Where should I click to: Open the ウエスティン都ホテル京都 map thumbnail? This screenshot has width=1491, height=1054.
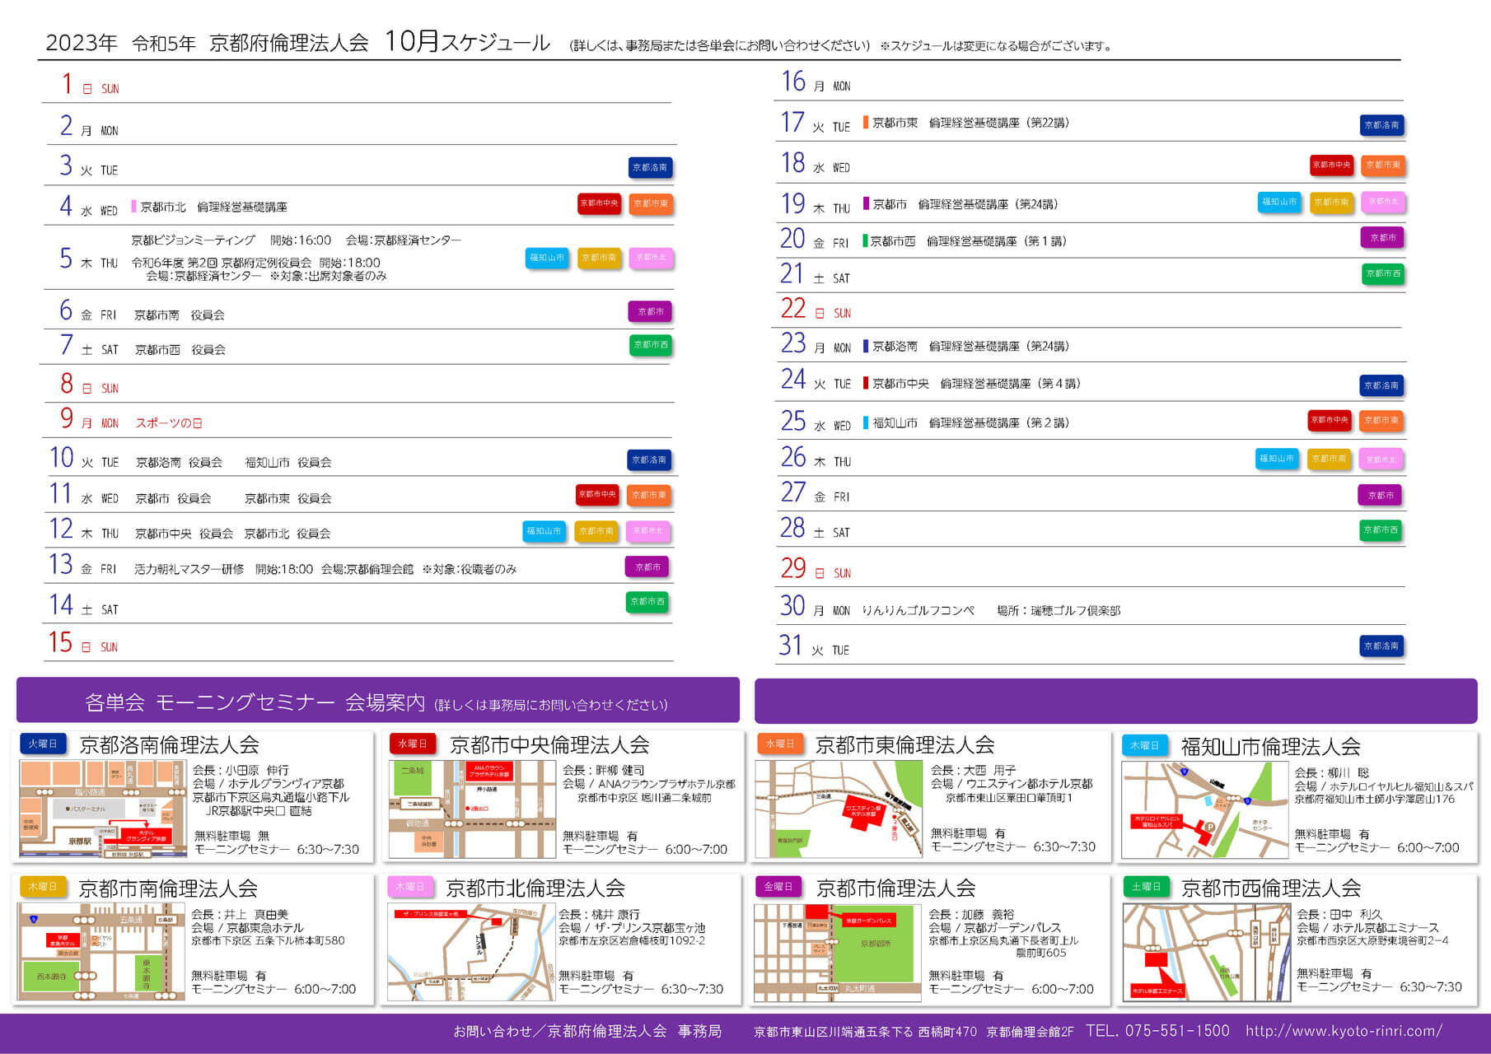tap(839, 809)
